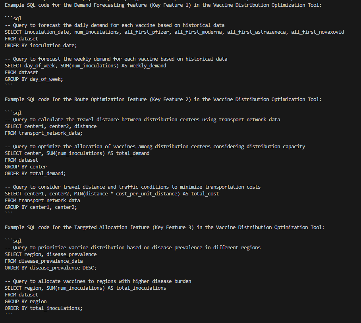Click the 'SELECT center1, center2, distance' line

click(50, 126)
